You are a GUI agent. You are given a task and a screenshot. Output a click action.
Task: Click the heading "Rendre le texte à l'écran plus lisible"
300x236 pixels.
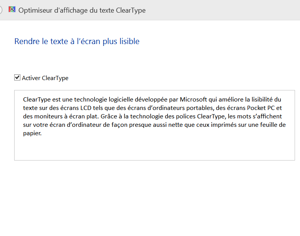[x=77, y=41]
